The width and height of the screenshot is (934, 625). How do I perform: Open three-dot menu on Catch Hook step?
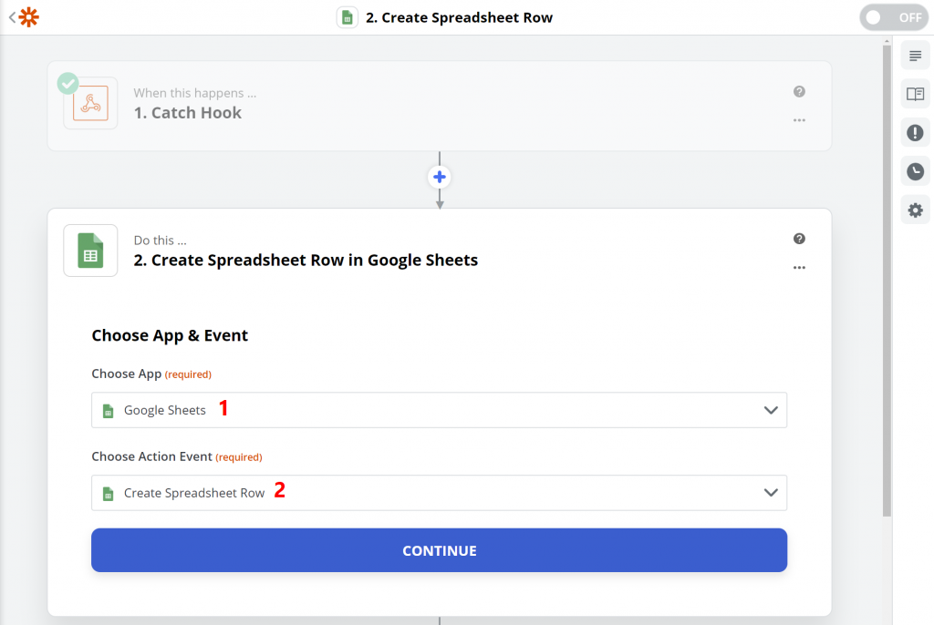pos(799,120)
